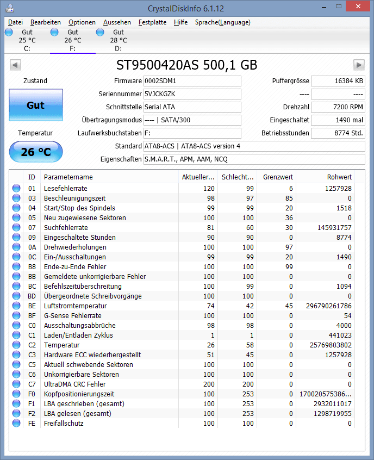This screenshot has width=374, height=460.
Task: Click the 26 °C temperature button
Action: pyautogui.click(x=36, y=152)
